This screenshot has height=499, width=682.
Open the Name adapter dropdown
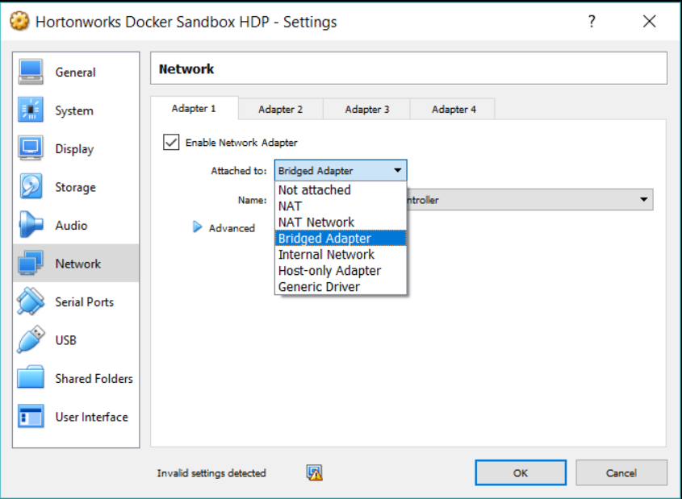(644, 199)
